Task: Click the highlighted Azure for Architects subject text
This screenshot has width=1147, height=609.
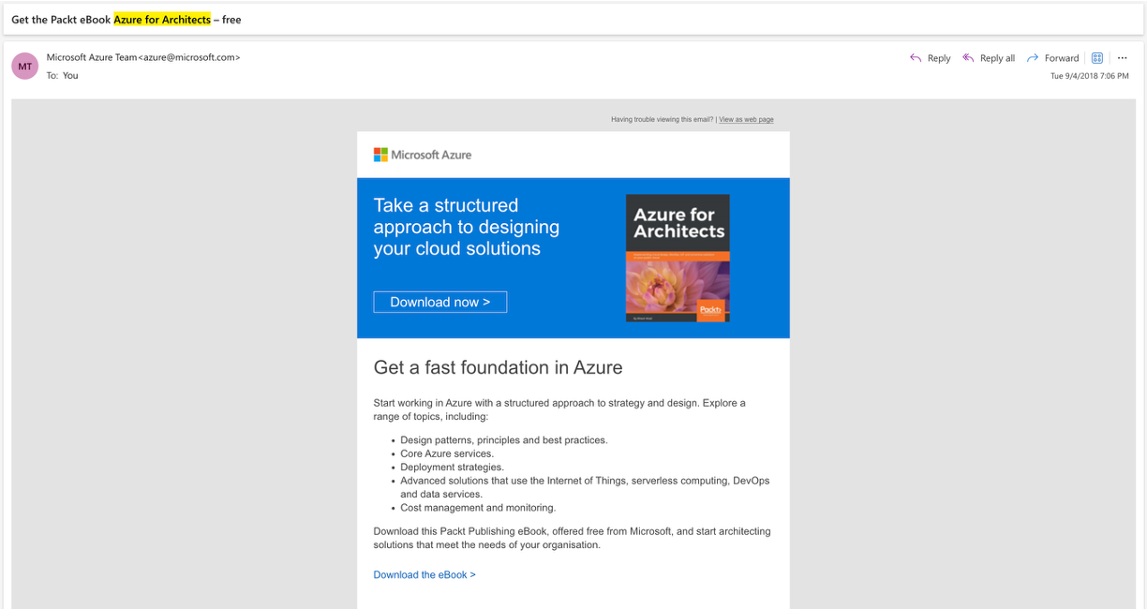Action: pos(161,19)
